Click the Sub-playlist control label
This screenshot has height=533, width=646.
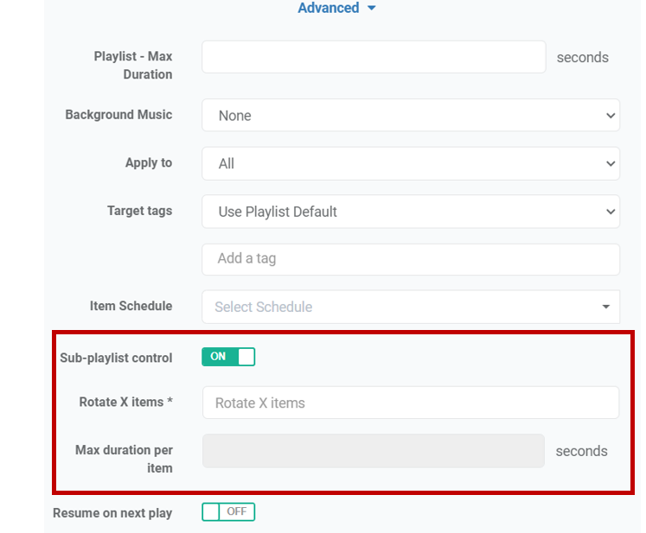point(116,358)
